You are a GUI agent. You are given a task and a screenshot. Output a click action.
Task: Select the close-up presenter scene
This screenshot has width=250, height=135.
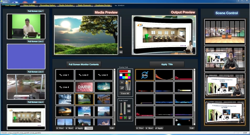225,59
